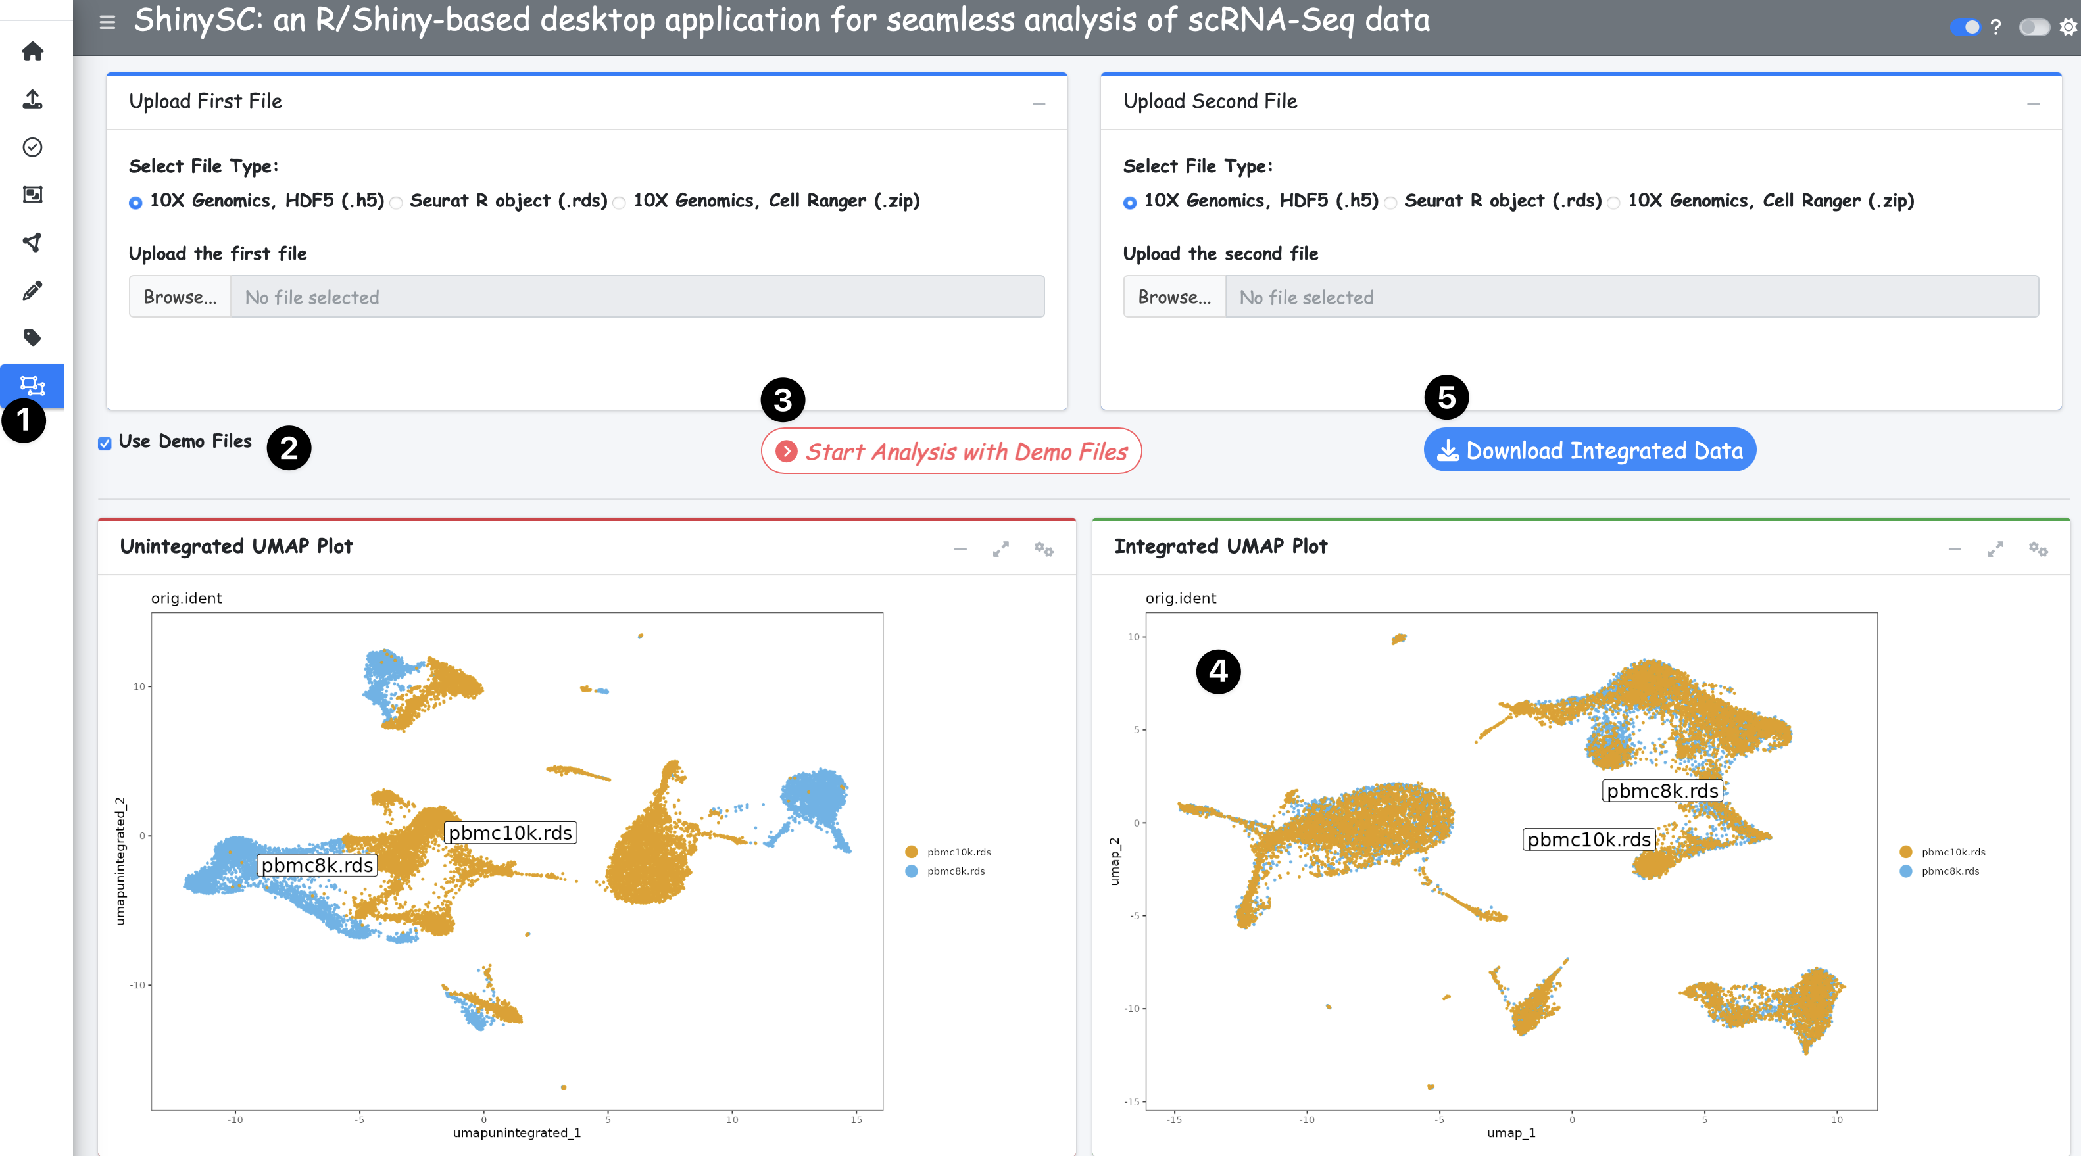The width and height of the screenshot is (2081, 1156).
Task: Open the tag annotation sidebar icon
Action: [32, 338]
